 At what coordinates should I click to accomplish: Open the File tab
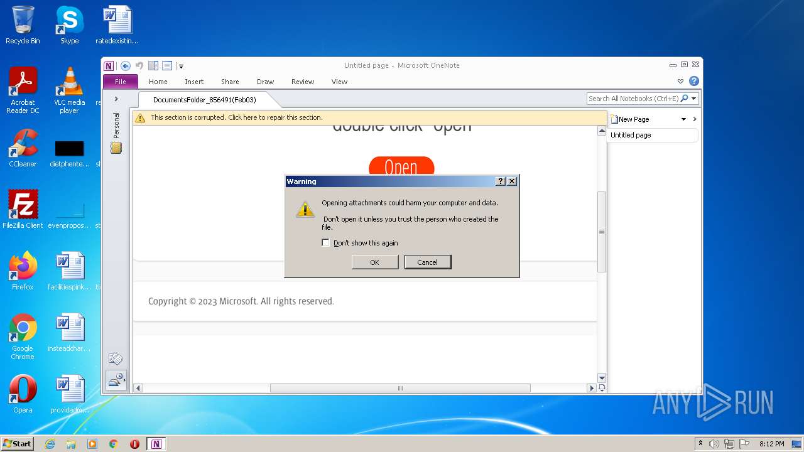coord(121,82)
